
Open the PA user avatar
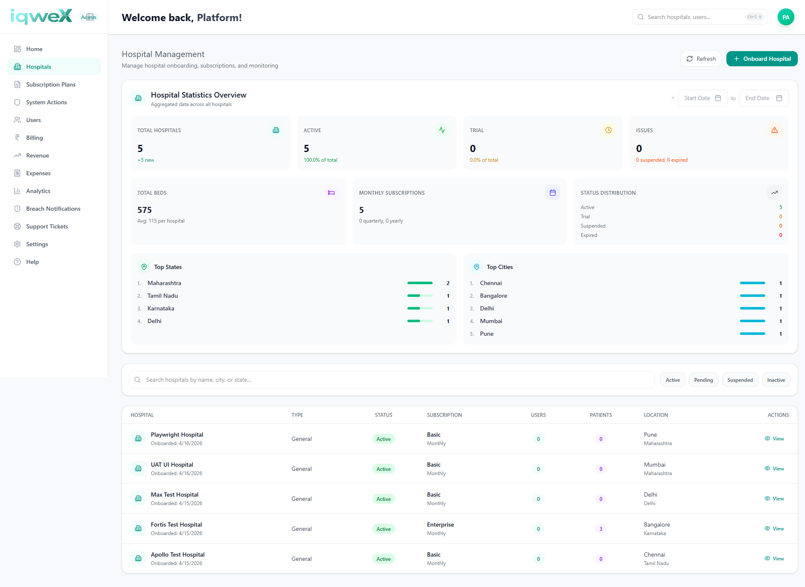[x=786, y=17]
